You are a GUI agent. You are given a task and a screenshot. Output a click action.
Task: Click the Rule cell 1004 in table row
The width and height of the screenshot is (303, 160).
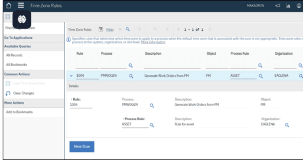point(87,76)
